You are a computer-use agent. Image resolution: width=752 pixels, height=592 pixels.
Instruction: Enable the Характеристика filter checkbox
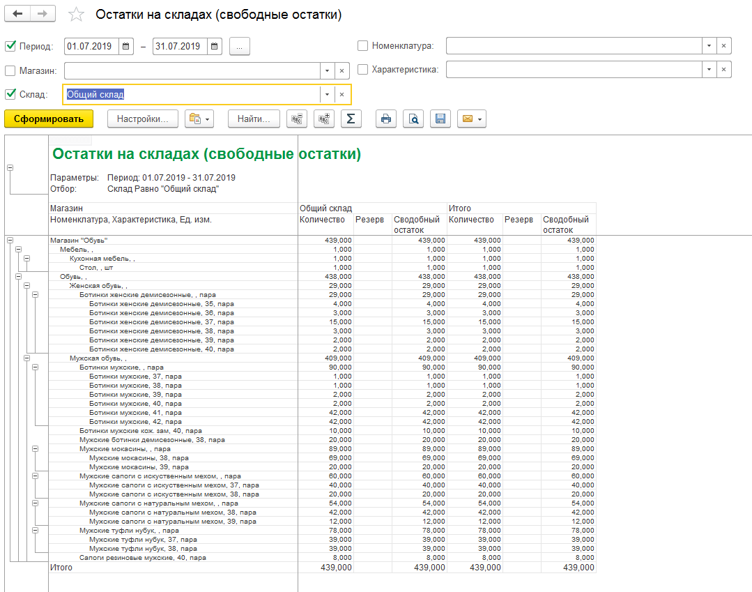pyautogui.click(x=363, y=70)
